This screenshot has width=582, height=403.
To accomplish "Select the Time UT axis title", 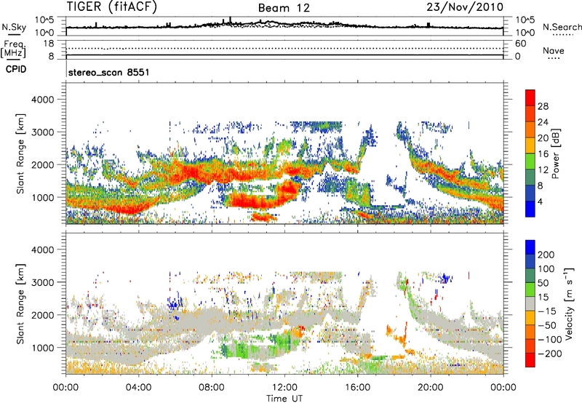I will click(284, 398).
